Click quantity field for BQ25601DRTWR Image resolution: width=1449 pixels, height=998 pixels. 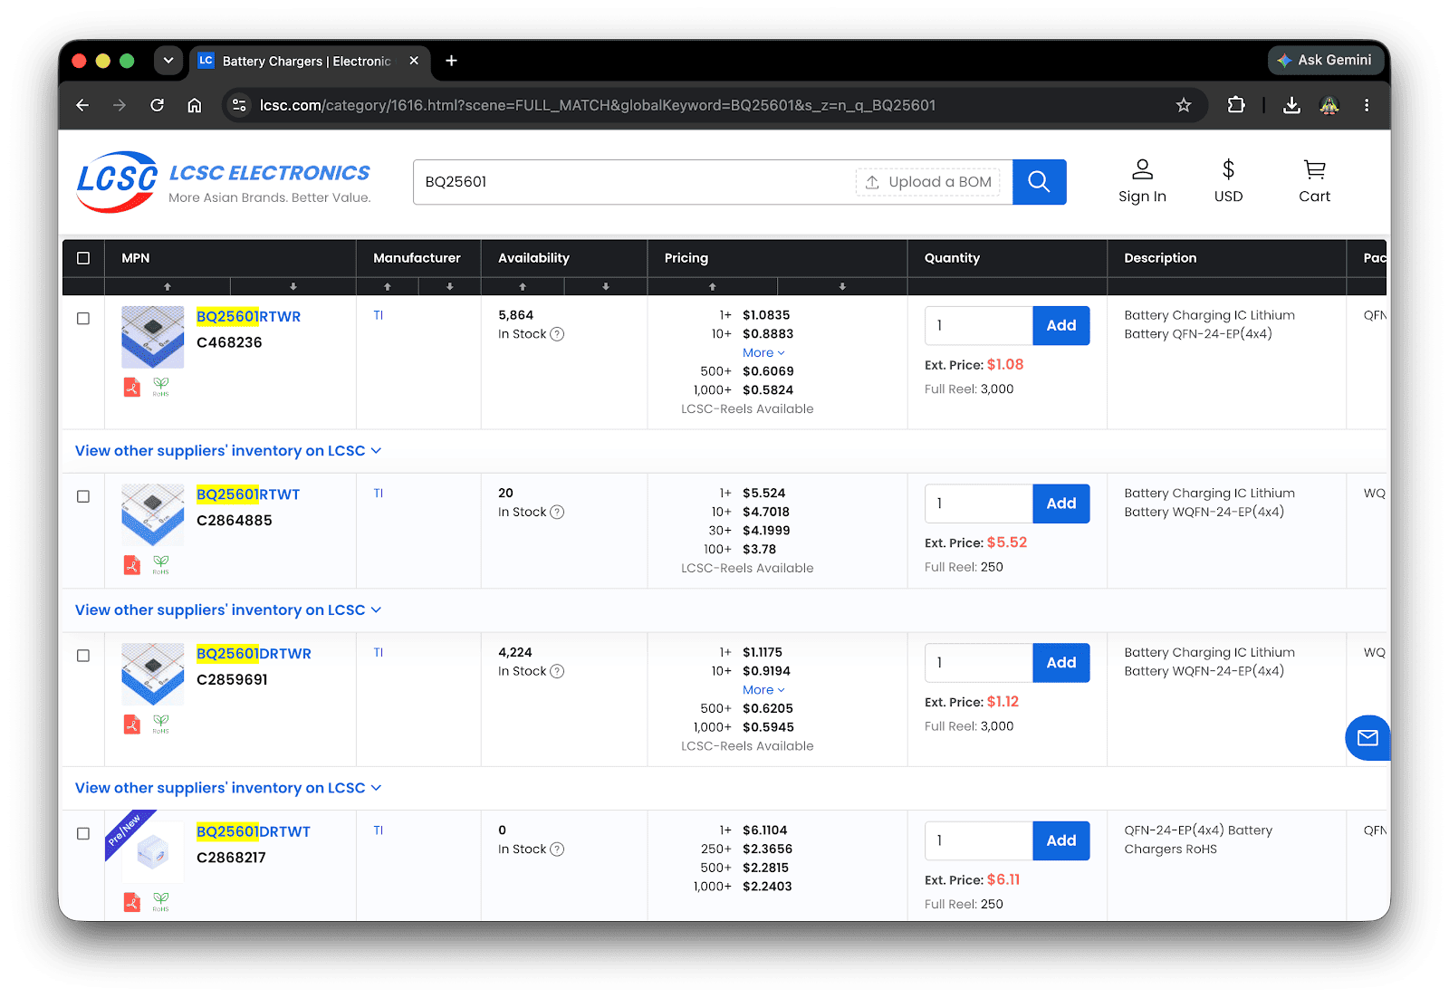pyautogui.click(x=979, y=663)
